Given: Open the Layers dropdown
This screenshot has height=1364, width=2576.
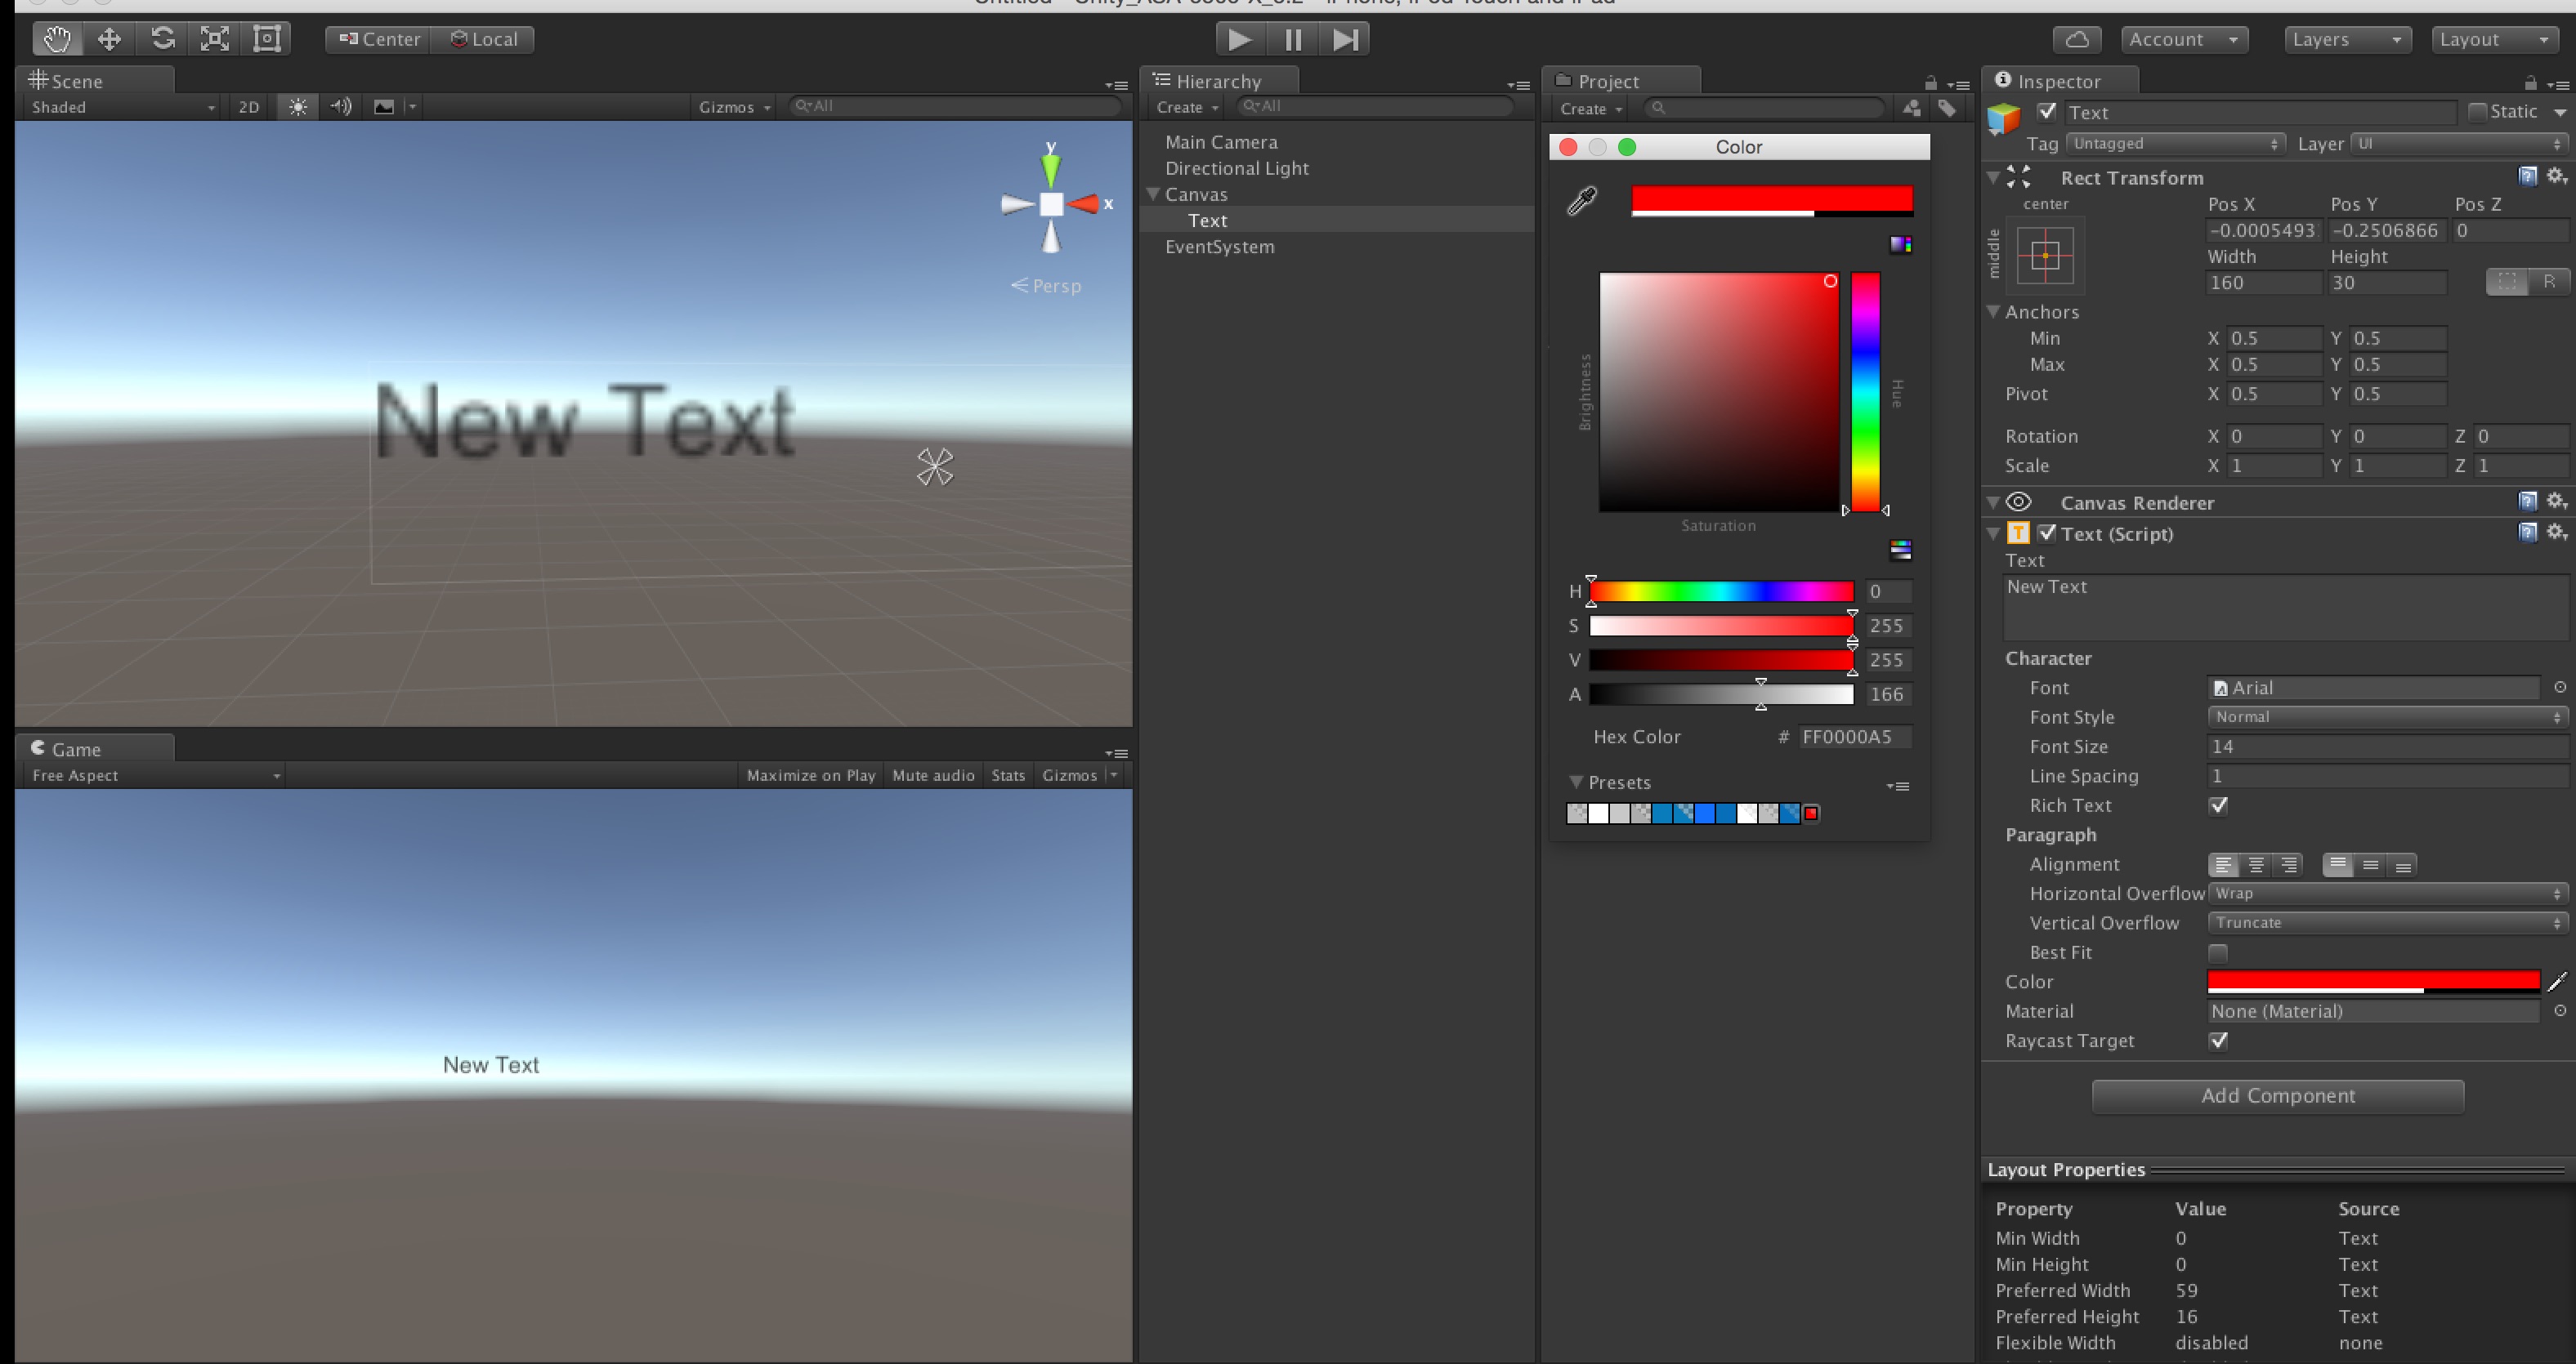Looking at the screenshot, I should [x=2347, y=39].
